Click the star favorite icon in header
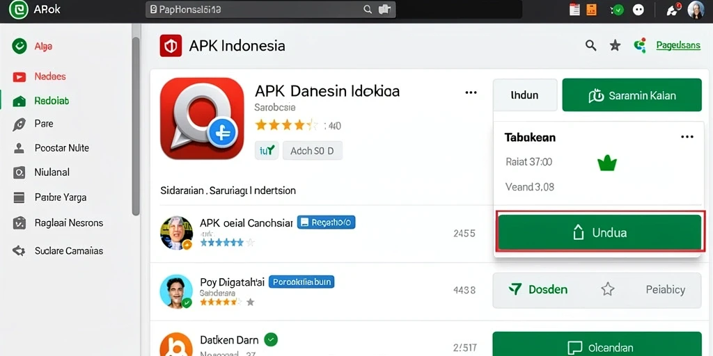This screenshot has width=713, height=356. pyautogui.click(x=615, y=45)
